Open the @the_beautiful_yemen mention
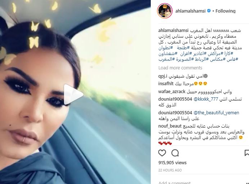This screenshot has height=184, width=249. point(216,113)
